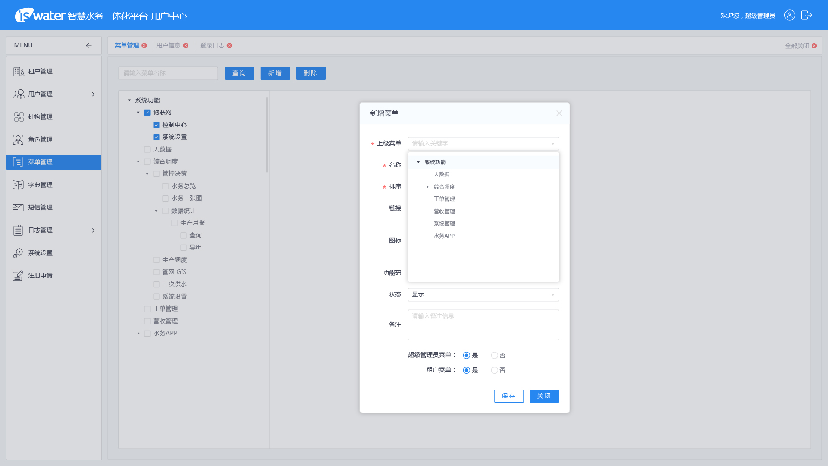
Task: Check the 工单管理 checkbox in the left tree
Action: point(147,309)
